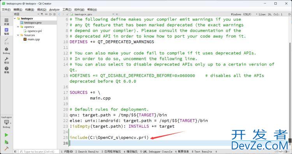
Task: Click the SOURCES += \ line
Action: pyautogui.click(x=85, y=92)
